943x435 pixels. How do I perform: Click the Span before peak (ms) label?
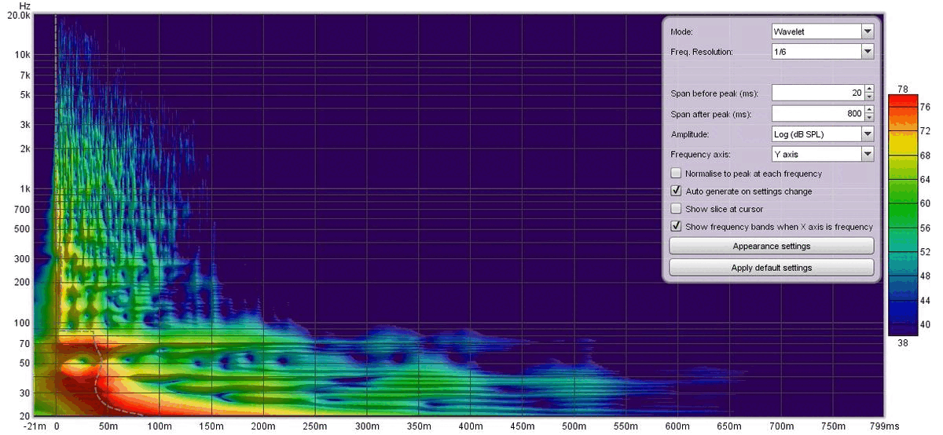714,93
